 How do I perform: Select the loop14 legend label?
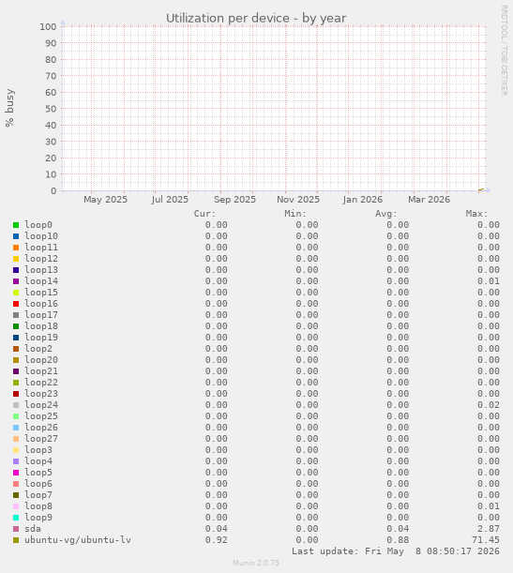41,281
